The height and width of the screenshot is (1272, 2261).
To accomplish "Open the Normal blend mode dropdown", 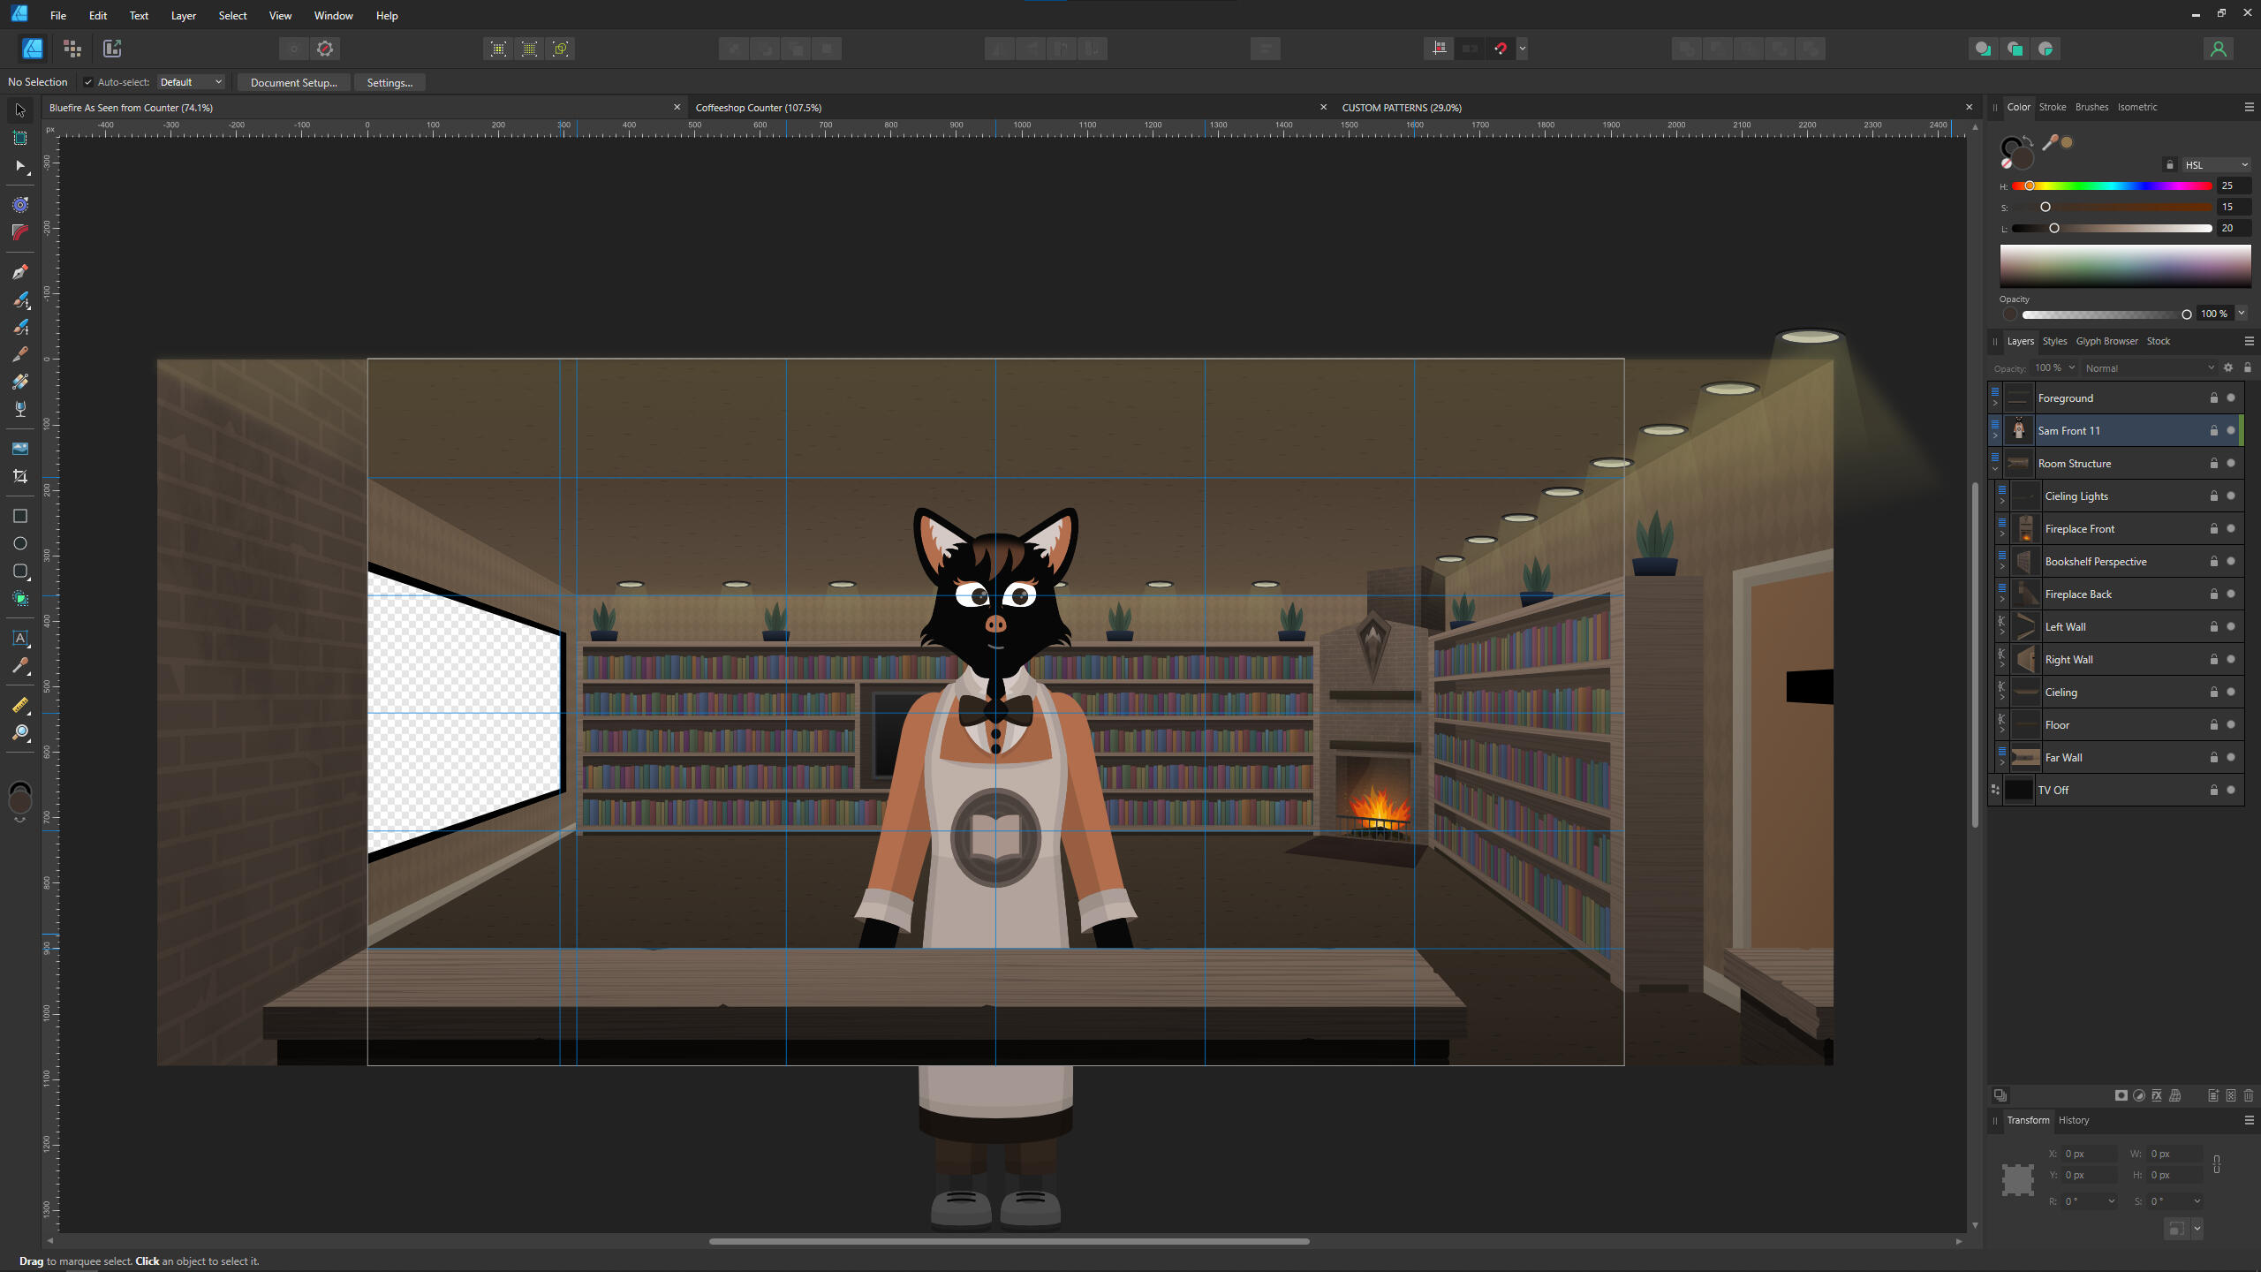I will (x=2149, y=368).
